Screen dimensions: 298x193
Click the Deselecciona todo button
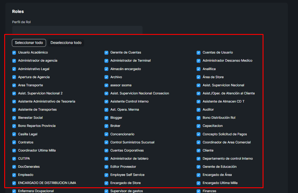(66, 43)
